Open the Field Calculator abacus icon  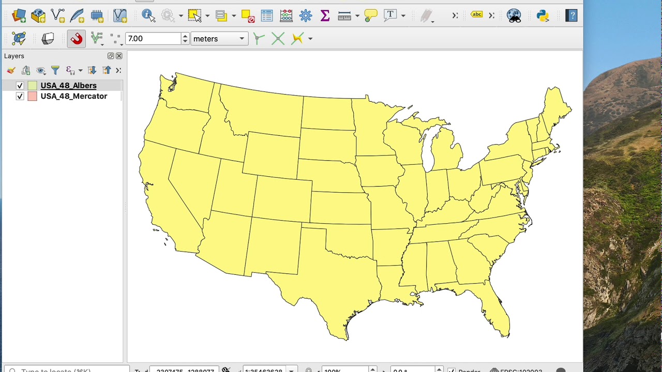(x=286, y=16)
